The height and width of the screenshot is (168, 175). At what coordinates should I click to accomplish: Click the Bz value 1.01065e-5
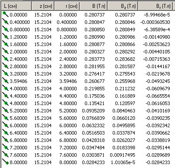point(123,162)
